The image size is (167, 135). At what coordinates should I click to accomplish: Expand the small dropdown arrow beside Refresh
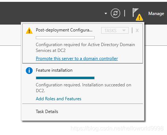pos(106,14)
